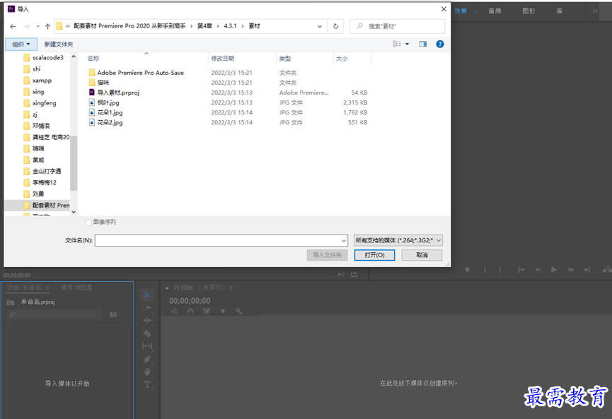Navigate to 第4章 in address breadcrumb

[x=204, y=26]
